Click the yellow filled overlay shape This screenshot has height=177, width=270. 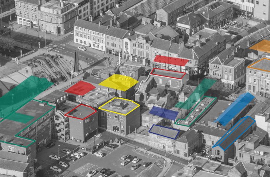click(118, 83)
